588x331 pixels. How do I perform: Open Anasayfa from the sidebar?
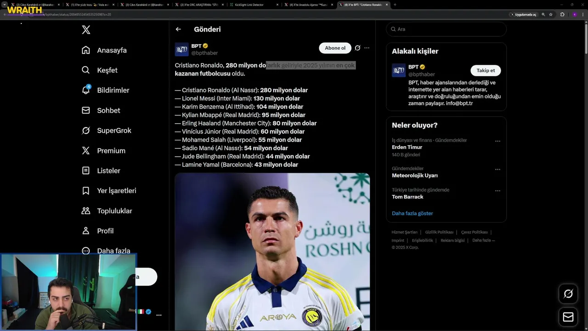coord(104,50)
